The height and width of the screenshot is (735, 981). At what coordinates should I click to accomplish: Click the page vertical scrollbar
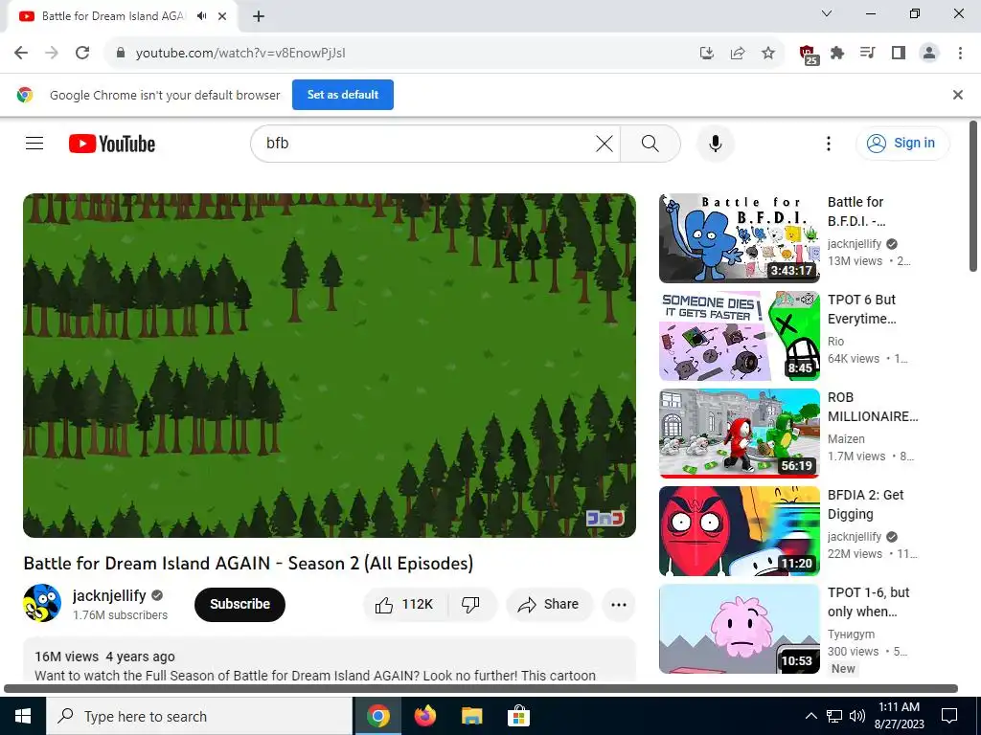[x=973, y=197]
